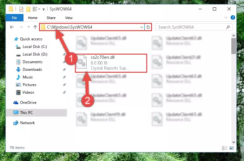Open Help with the question mark icon

click(x=233, y=17)
